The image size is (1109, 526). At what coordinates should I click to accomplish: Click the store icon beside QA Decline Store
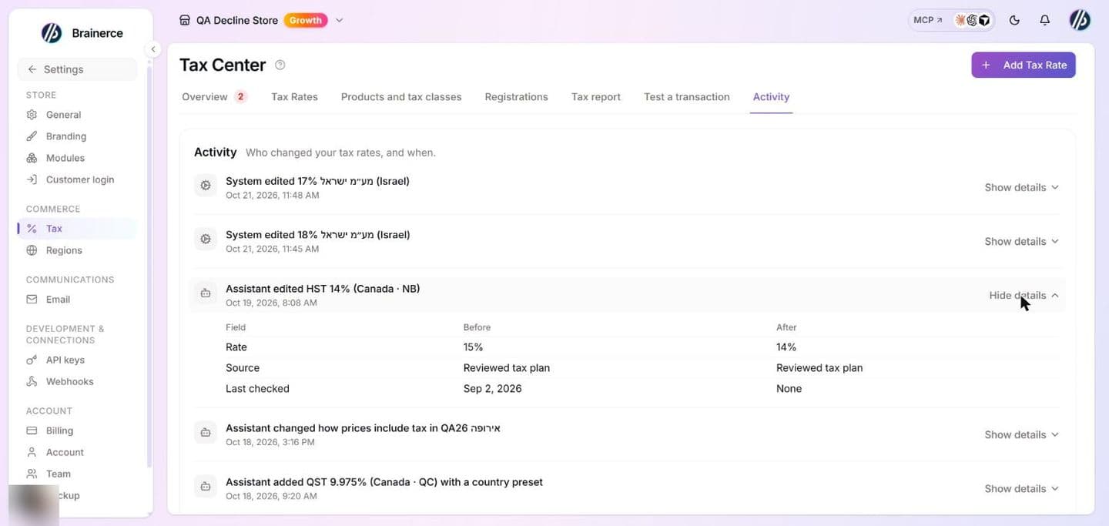184,20
